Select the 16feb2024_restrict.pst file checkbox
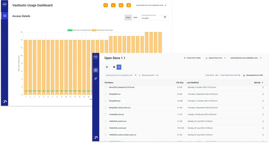 point(106,128)
